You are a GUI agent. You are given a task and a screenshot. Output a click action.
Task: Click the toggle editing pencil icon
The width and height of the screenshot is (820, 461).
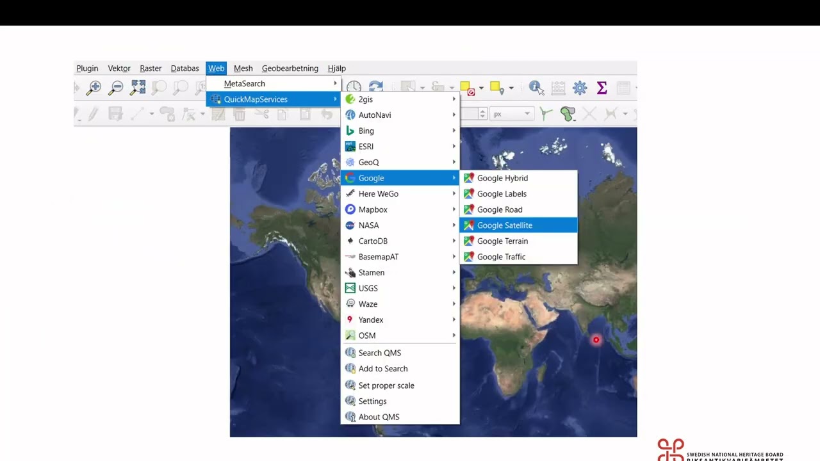pyautogui.click(x=94, y=114)
